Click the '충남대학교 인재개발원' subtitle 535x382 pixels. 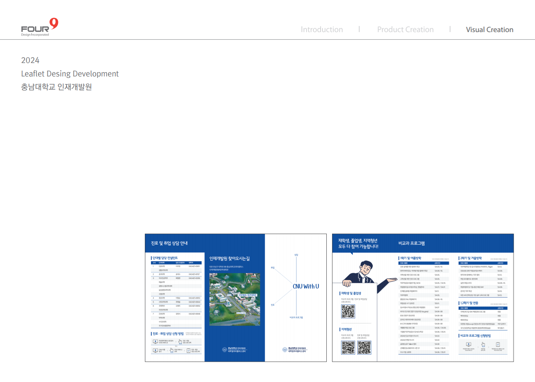pyautogui.click(x=57, y=87)
